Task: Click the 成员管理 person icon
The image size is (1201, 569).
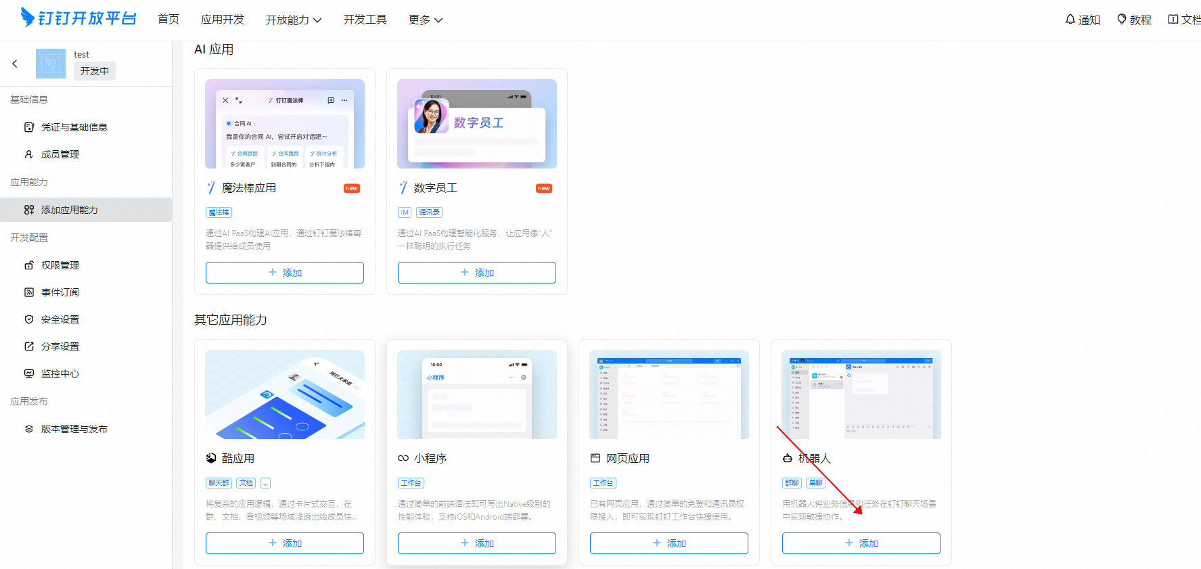Action: 29,154
